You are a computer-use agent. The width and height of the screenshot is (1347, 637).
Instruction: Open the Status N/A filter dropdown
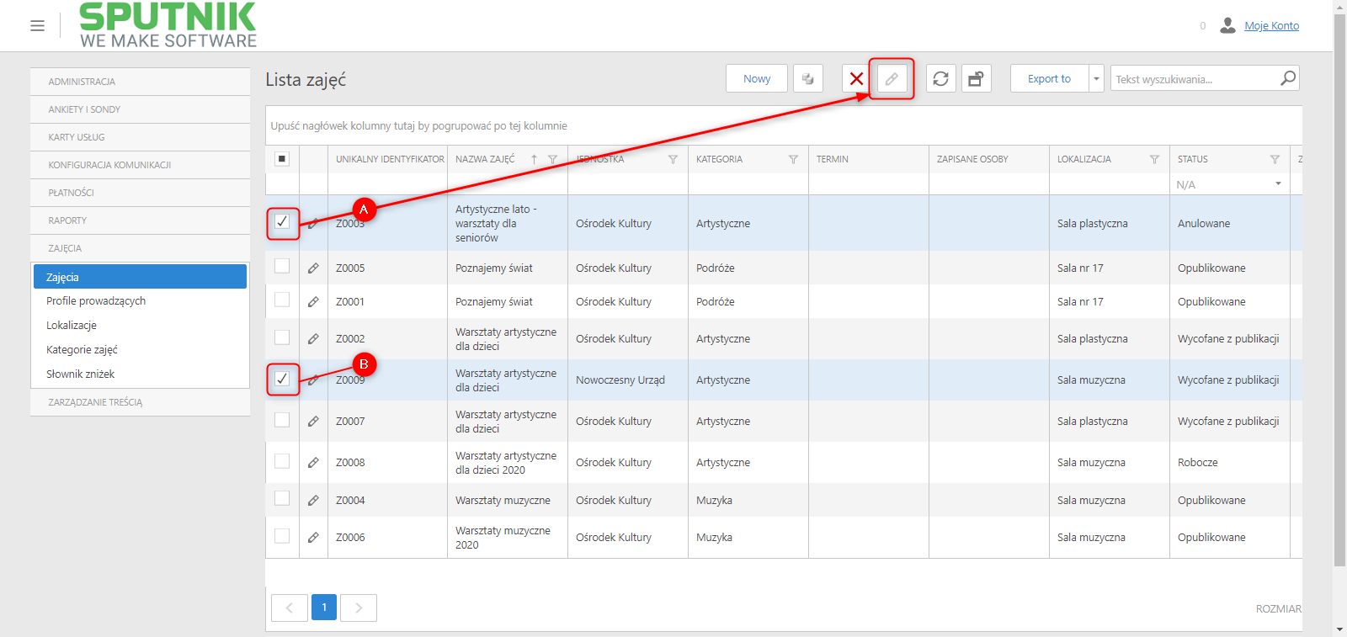[x=1278, y=184]
